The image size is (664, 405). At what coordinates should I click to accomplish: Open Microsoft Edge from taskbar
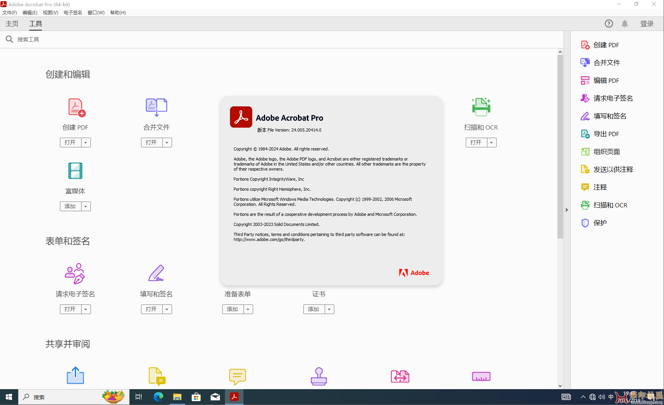158,397
